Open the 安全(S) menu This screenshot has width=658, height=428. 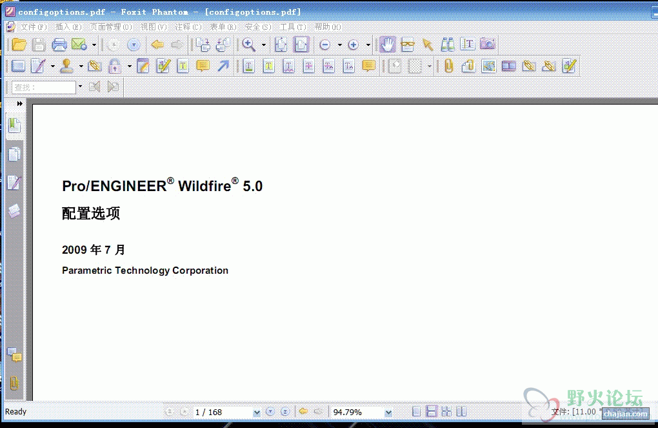click(x=258, y=27)
